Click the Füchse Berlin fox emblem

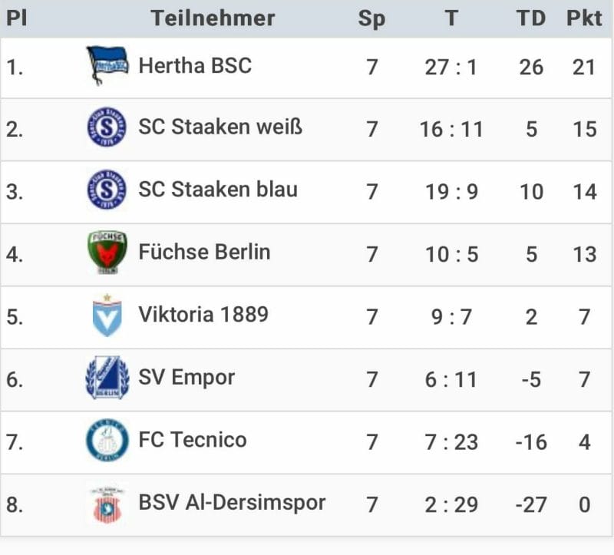[107, 252]
